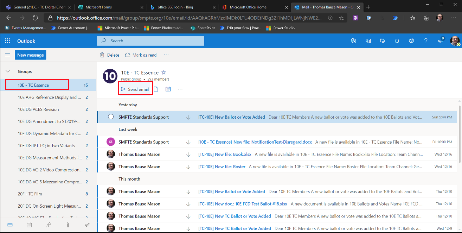The image size is (462, 233).
Task: Open People view from bottom navigation
Action: 49,225
